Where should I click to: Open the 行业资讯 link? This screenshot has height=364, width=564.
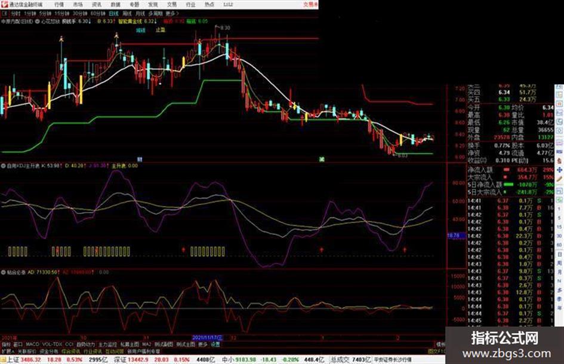pos(93,351)
